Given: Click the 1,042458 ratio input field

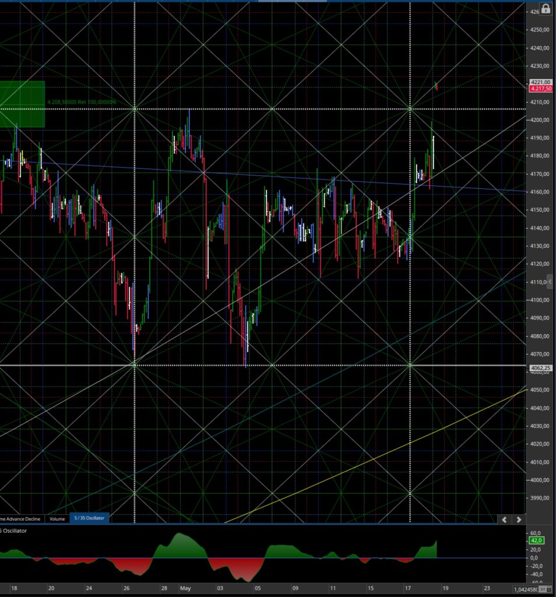Looking at the screenshot, I should [526, 589].
